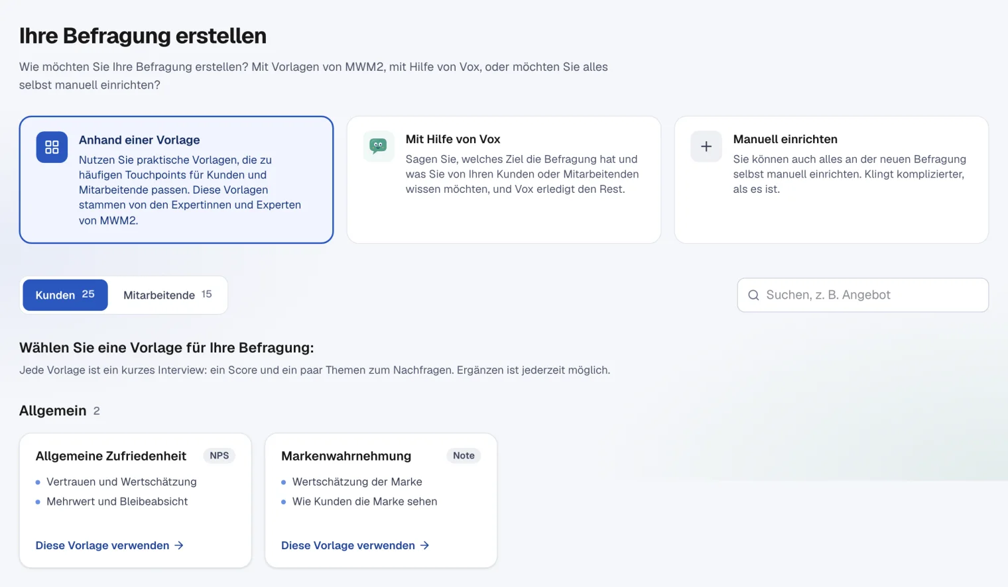Image resolution: width=1008 pixels, height=587 pixels.
Task: Click the count 15 next to Mitarbeitende
Action: 207,294
